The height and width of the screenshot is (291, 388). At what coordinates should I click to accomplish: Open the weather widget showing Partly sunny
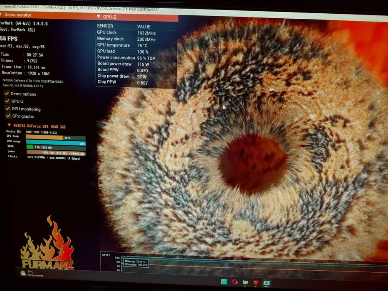click(32, 273)
